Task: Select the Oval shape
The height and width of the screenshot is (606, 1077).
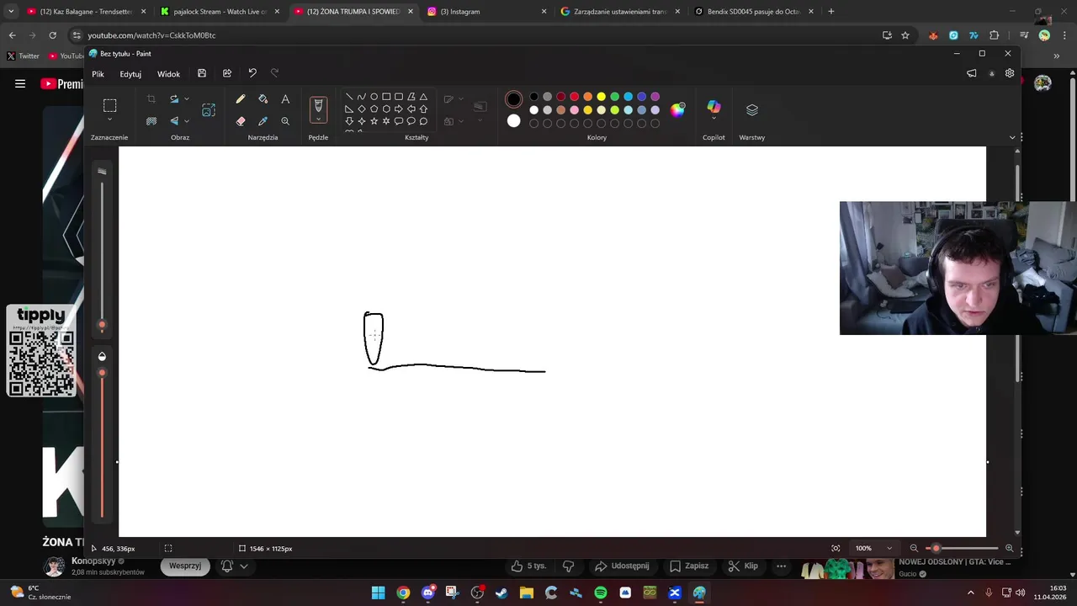Action: coord(374,97)
